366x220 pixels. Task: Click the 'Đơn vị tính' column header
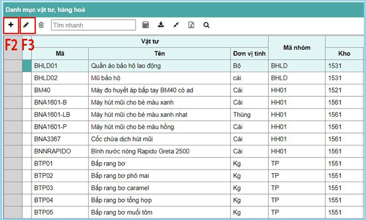249,53
